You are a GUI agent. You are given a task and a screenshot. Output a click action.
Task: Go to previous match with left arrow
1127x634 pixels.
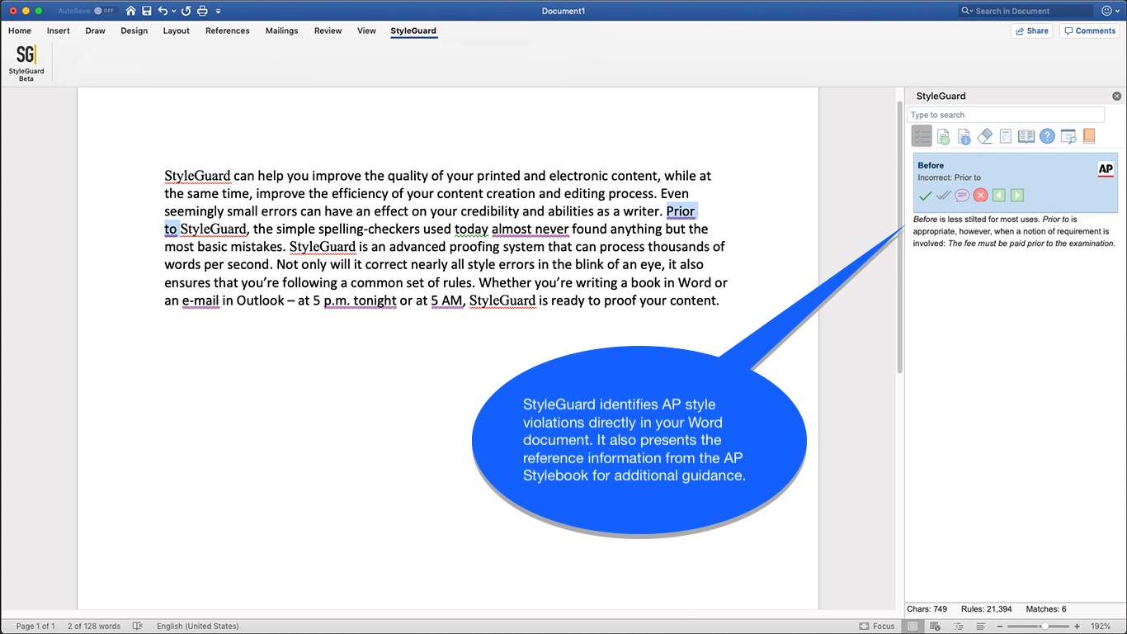coord(999,196)
